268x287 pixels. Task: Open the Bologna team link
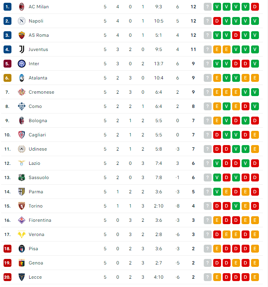(x=38, y=121)
